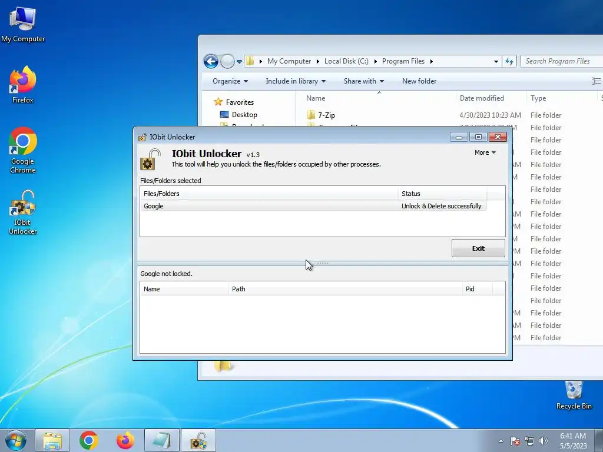Select the notepad taskbar icon
The image size is (603, 452).
click(x=162, y=440)
